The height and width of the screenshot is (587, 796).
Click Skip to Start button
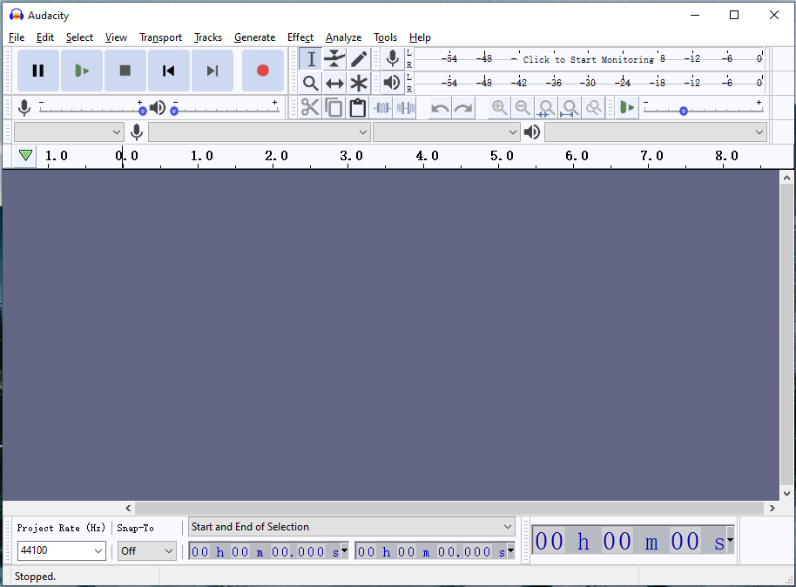pos(168,71)
